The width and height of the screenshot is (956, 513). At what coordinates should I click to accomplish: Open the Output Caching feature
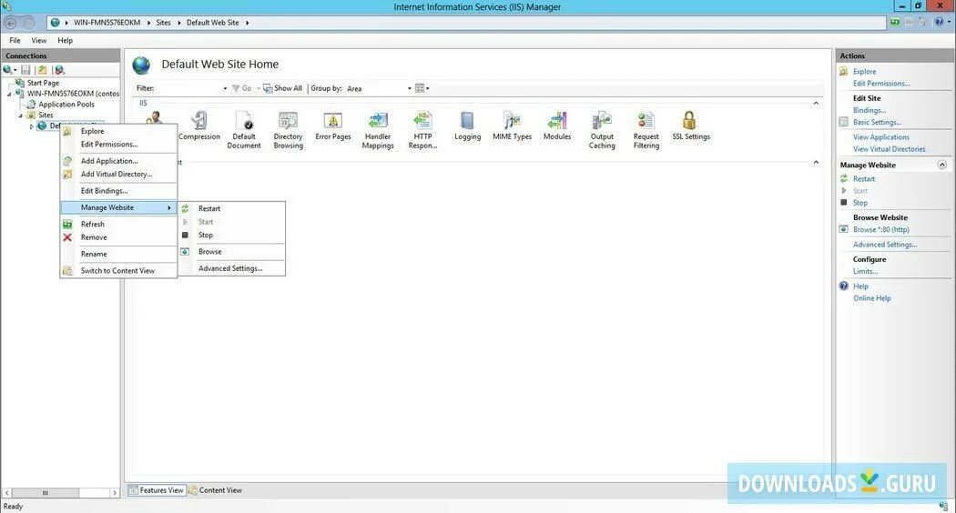point(602,130)
